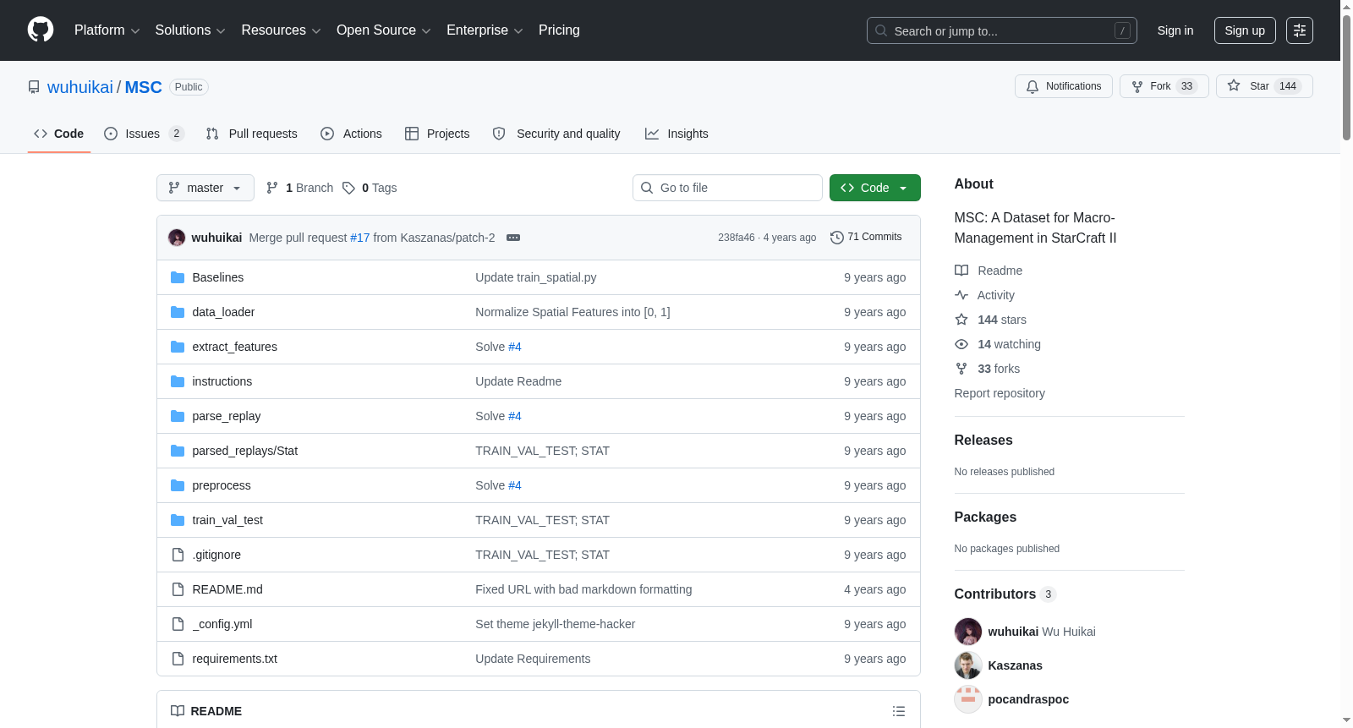Click the instructions folder icon
This screenshot has width=1353, height=728.
[x=178, y=381]
